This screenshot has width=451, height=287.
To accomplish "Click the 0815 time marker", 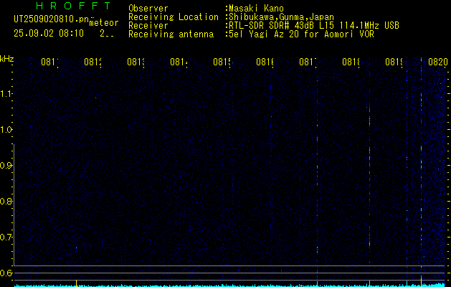I will coord(222,62).
